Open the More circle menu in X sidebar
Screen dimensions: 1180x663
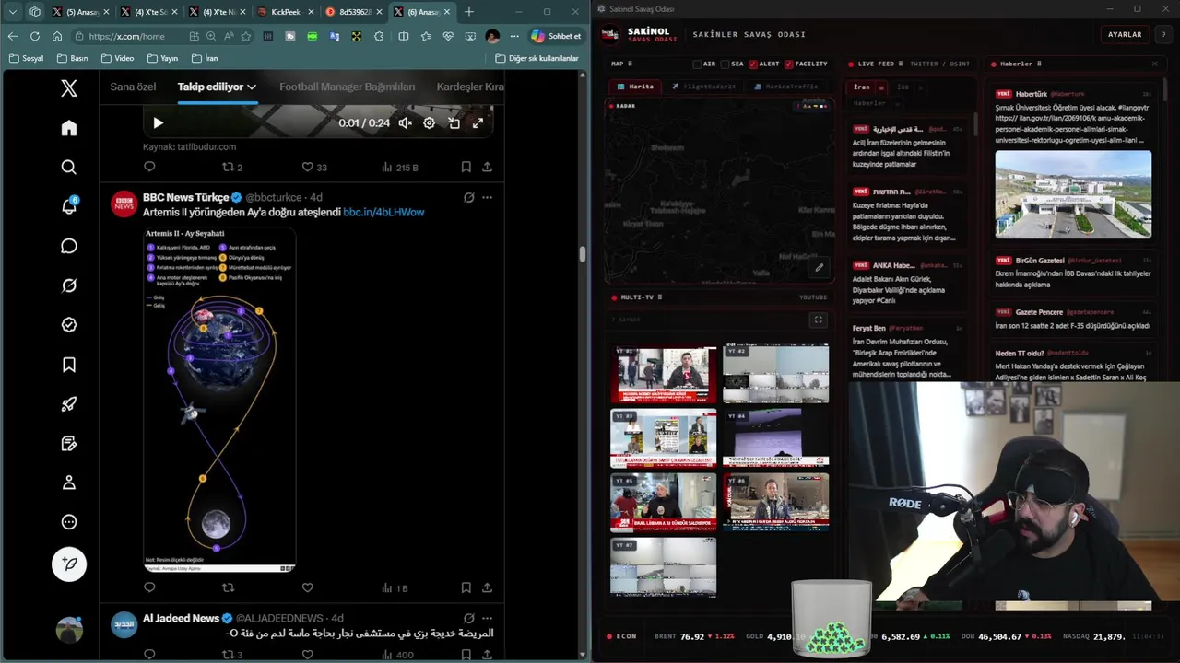pos(69,522)
